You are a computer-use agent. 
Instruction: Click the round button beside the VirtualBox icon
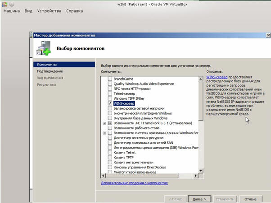(x=12, y=4)
